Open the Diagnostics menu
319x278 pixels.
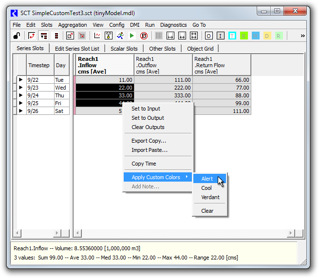coord(173,25)
